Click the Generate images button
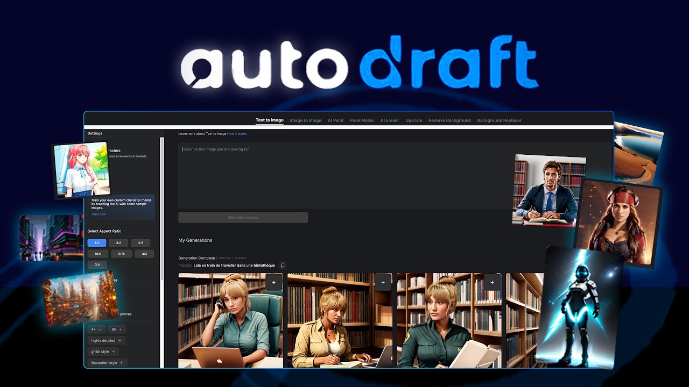This screenshot has width=689, height=387. click(243, 218)
